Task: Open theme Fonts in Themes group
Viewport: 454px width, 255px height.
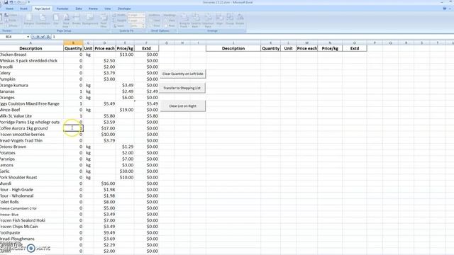Action: point(11,21)
